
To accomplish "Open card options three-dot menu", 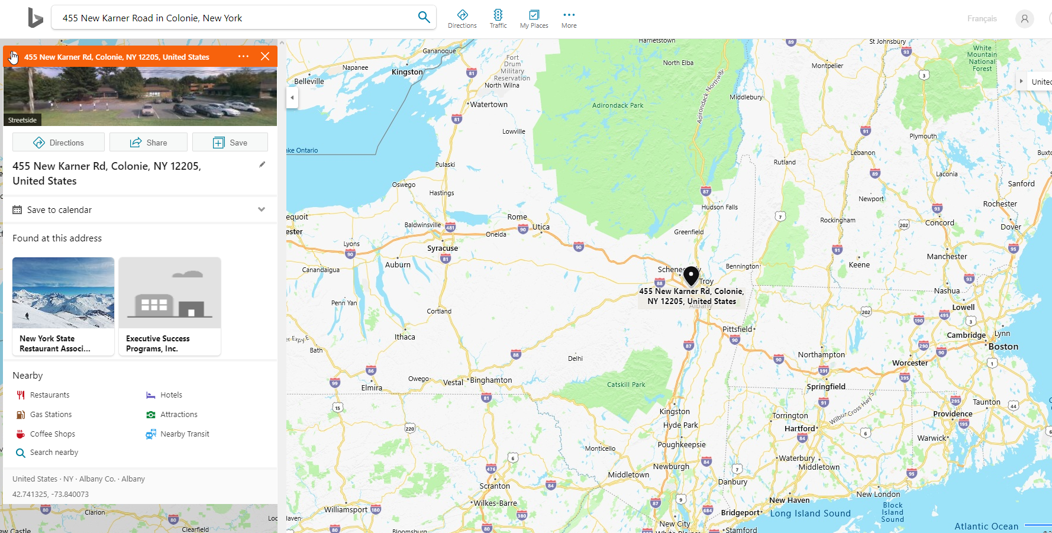I will coord(243,56).
